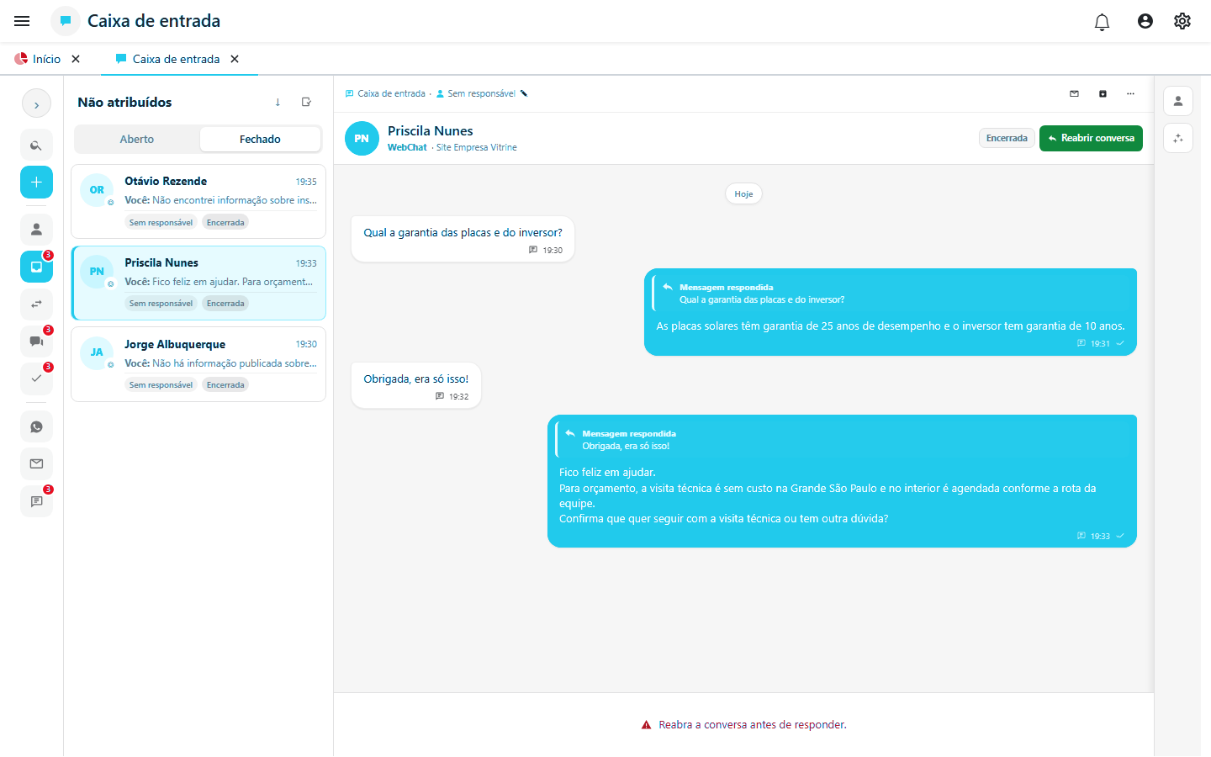The image size is (1211, 757).
Task: Open the hamburger main menu
Action: (x=22, y=21)
